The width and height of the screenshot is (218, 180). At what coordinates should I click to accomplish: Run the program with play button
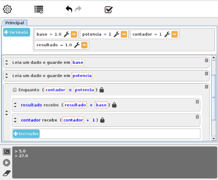pos(7,162)
